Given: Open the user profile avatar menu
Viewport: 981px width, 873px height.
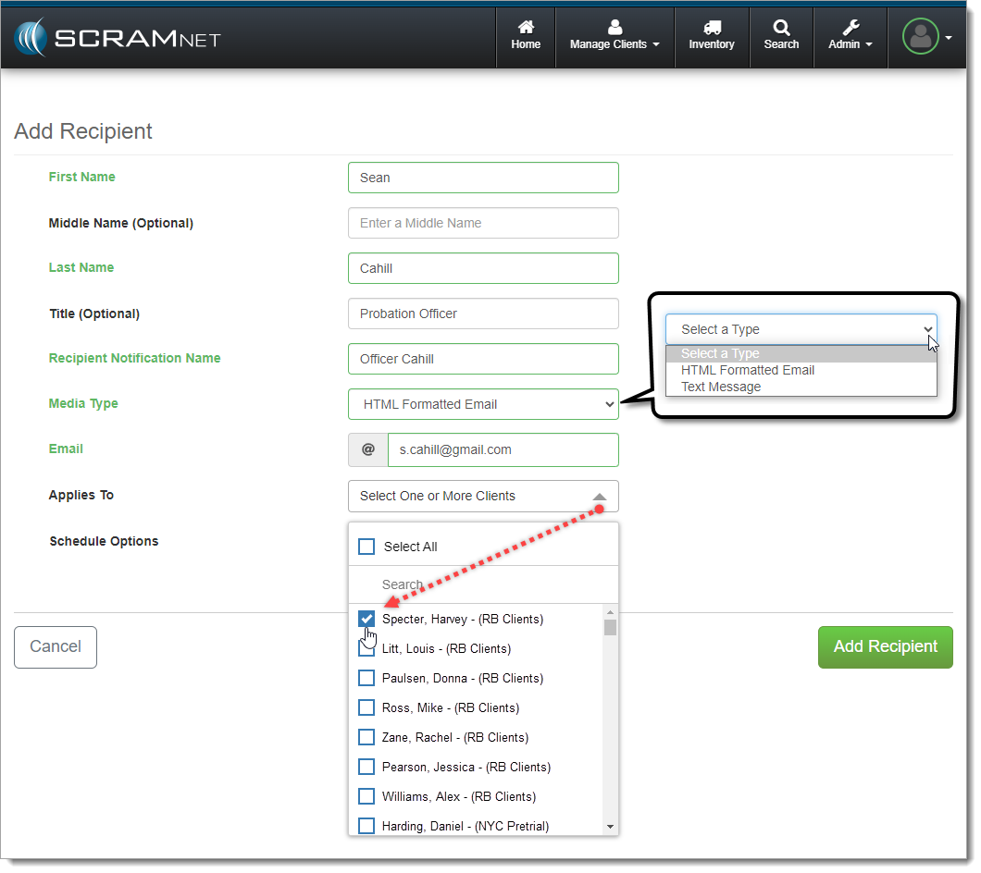Looking at the screenshot, I should [x=923, y=37].
